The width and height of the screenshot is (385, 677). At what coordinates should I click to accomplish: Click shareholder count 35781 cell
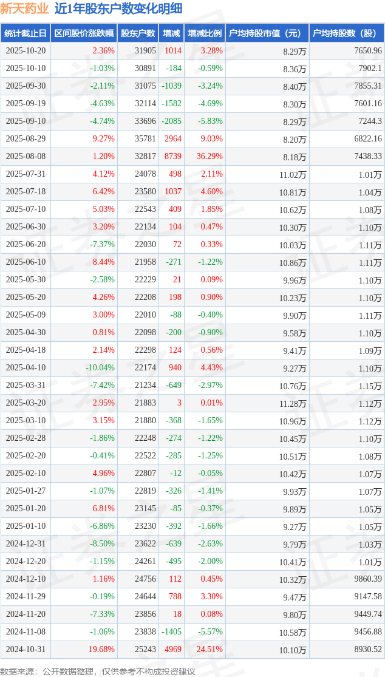pos(145,139)
